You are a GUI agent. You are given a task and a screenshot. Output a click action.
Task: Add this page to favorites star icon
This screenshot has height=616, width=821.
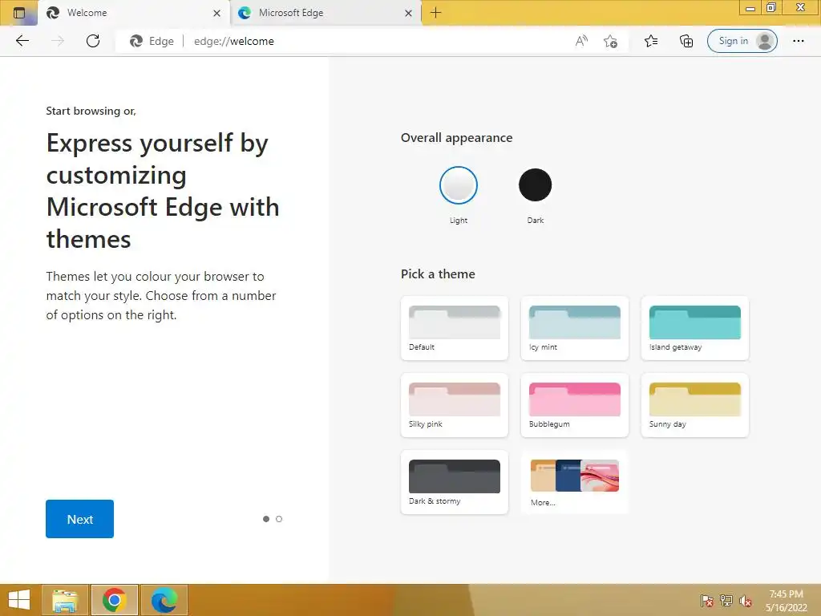coord(610,41)
